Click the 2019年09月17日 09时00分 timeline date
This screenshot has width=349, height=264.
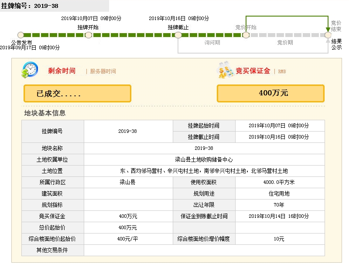click(x=30, y=47)
